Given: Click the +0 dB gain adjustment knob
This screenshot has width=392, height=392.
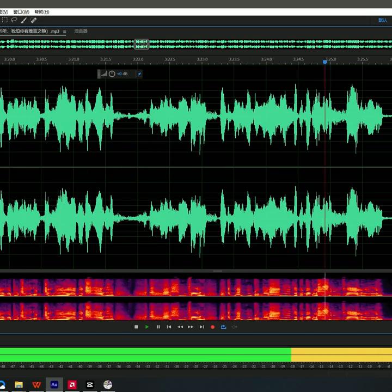Looking at the screenshot, I should [x=112, y=73].
